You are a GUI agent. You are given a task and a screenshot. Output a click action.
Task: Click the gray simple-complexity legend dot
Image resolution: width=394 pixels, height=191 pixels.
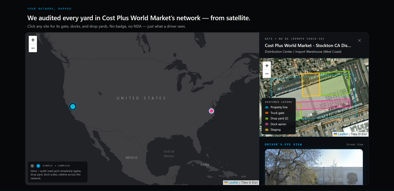[x=32, y=166]
